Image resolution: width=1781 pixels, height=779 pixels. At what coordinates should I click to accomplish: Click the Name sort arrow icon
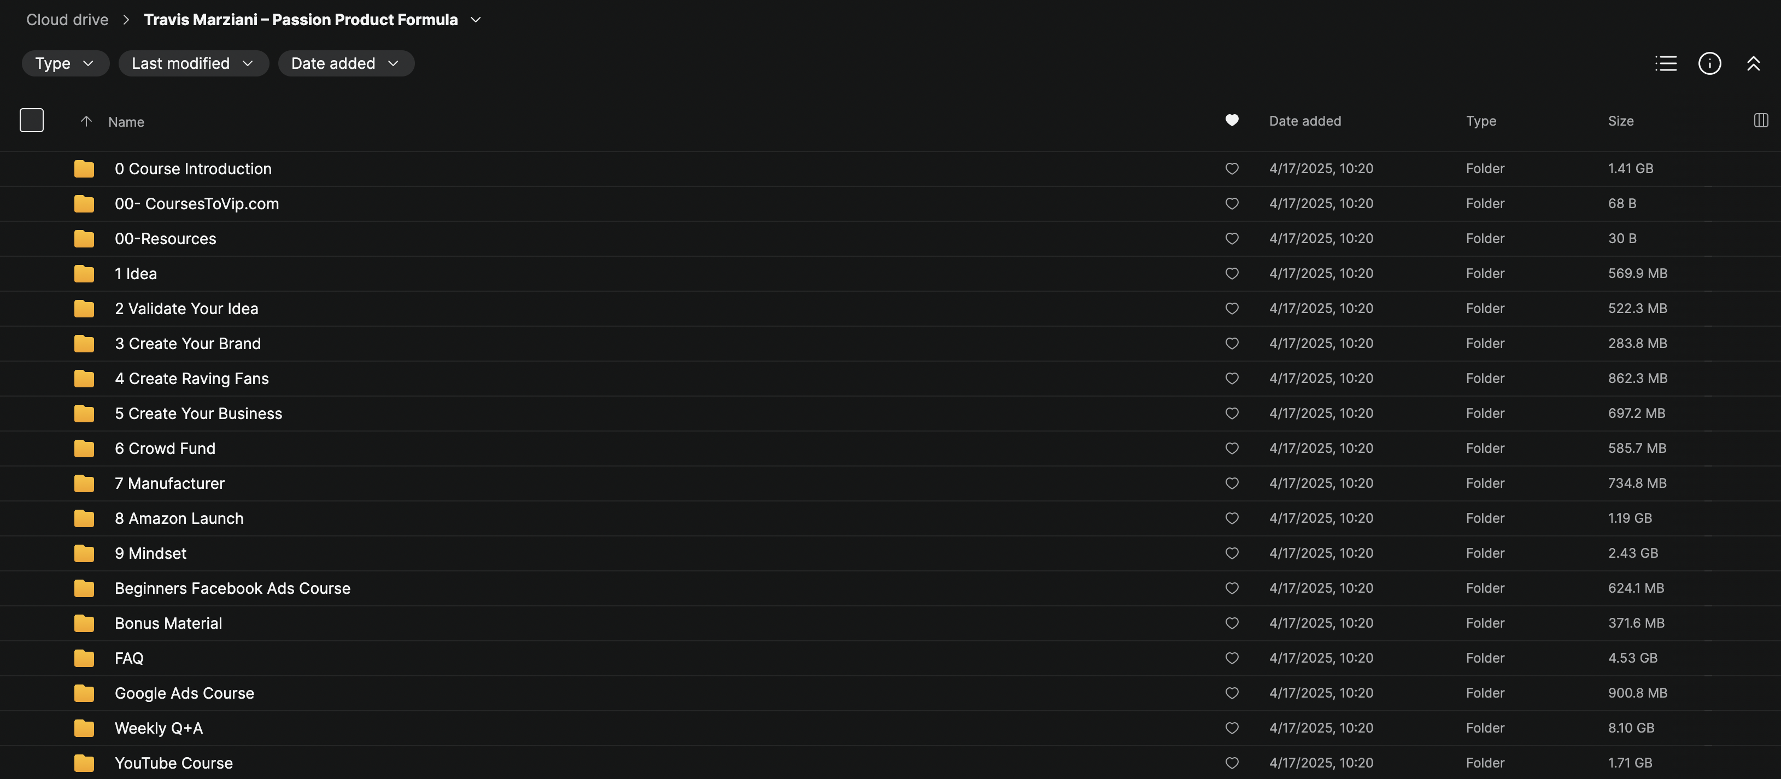[86, 122]
